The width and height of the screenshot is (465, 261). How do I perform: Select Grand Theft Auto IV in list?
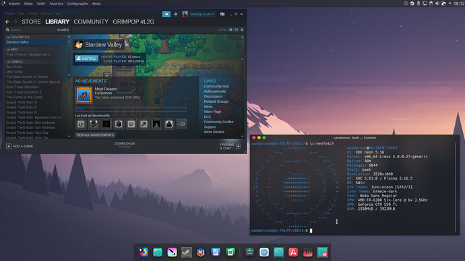point(22,112)
